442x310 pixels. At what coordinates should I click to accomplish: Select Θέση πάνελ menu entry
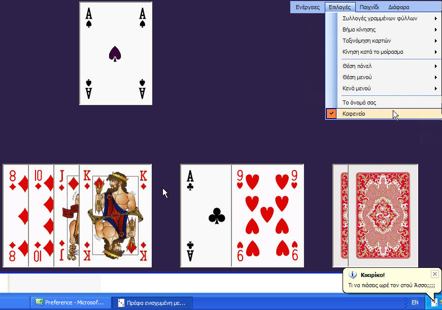tap(384, 66)
